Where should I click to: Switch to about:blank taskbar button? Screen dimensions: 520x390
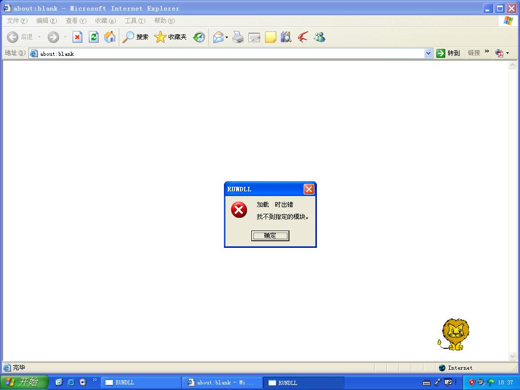[222, 382]
